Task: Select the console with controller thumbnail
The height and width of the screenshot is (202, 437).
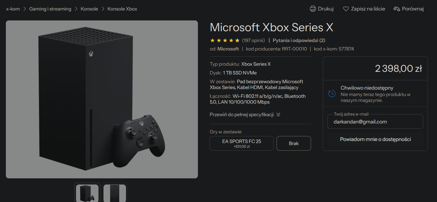Action: pos(87,192)
